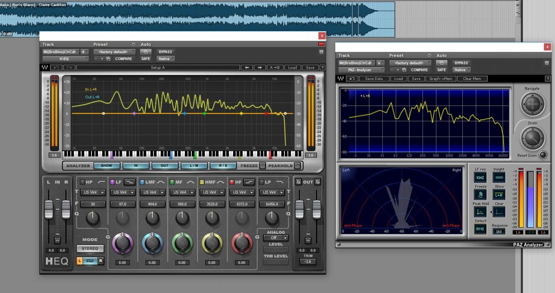Go to previous preset arrow in H-EQ
Viewport: 555px width, 293px height.
click(x=247, y=68)
